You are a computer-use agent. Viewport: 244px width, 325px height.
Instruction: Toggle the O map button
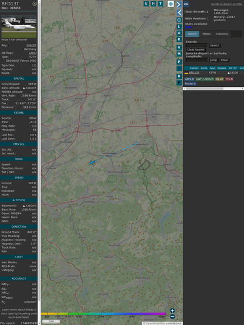click(179, 33)
